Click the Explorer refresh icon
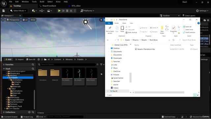The width and height of the screenshot is (211, 119). pos(173,40)
